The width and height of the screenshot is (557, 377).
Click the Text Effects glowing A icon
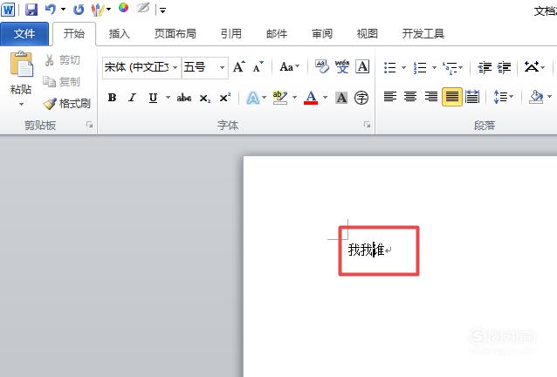coord(252,98)
